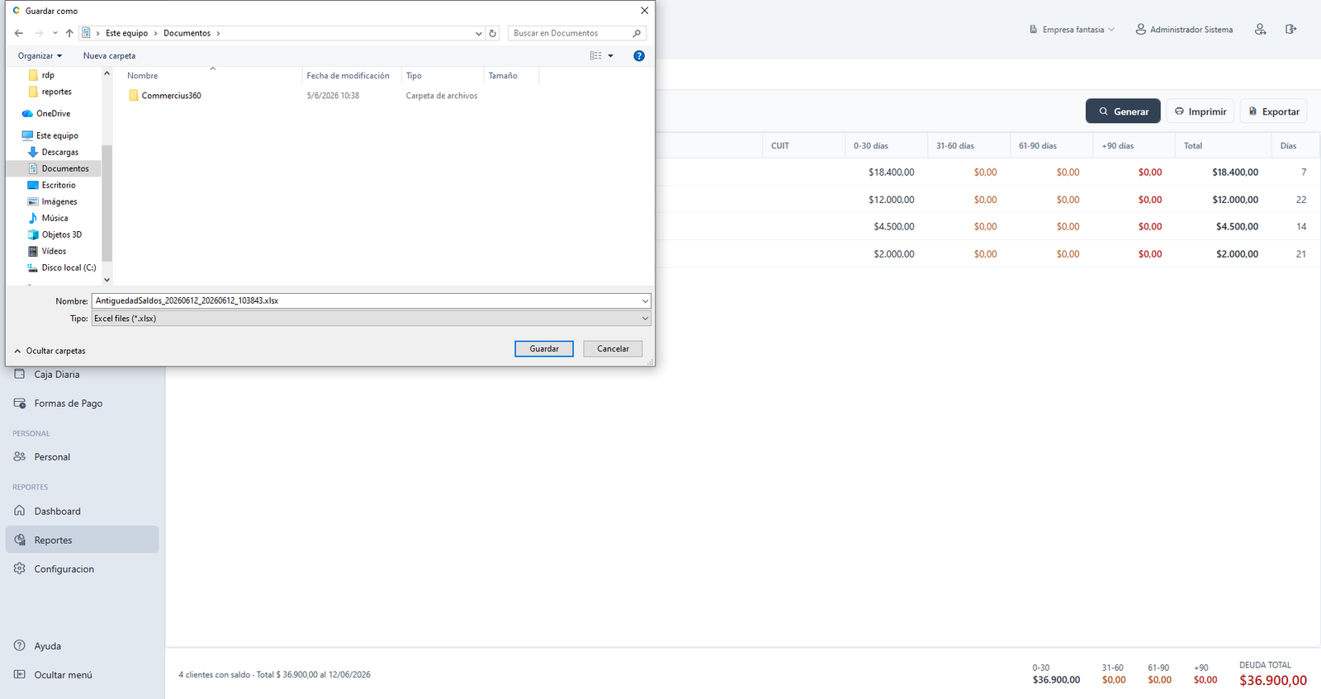Screen dimensions: 1321x699
Task: Open the Organizar menu dropdown
Action: (40, 56)
